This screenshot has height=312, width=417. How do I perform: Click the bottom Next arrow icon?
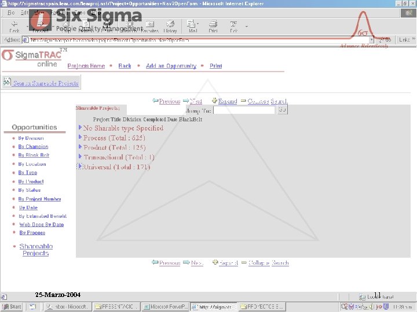[186, 262]
